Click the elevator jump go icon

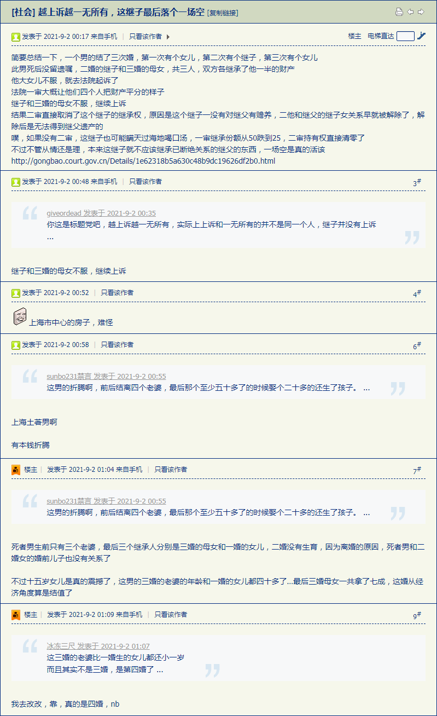pos(421,36)
